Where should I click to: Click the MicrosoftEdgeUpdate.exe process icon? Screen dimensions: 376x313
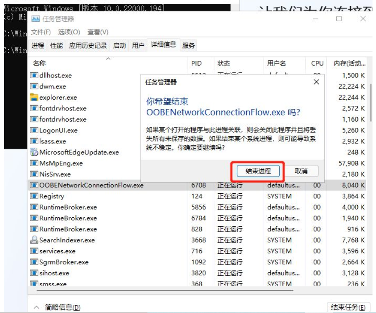34,152
